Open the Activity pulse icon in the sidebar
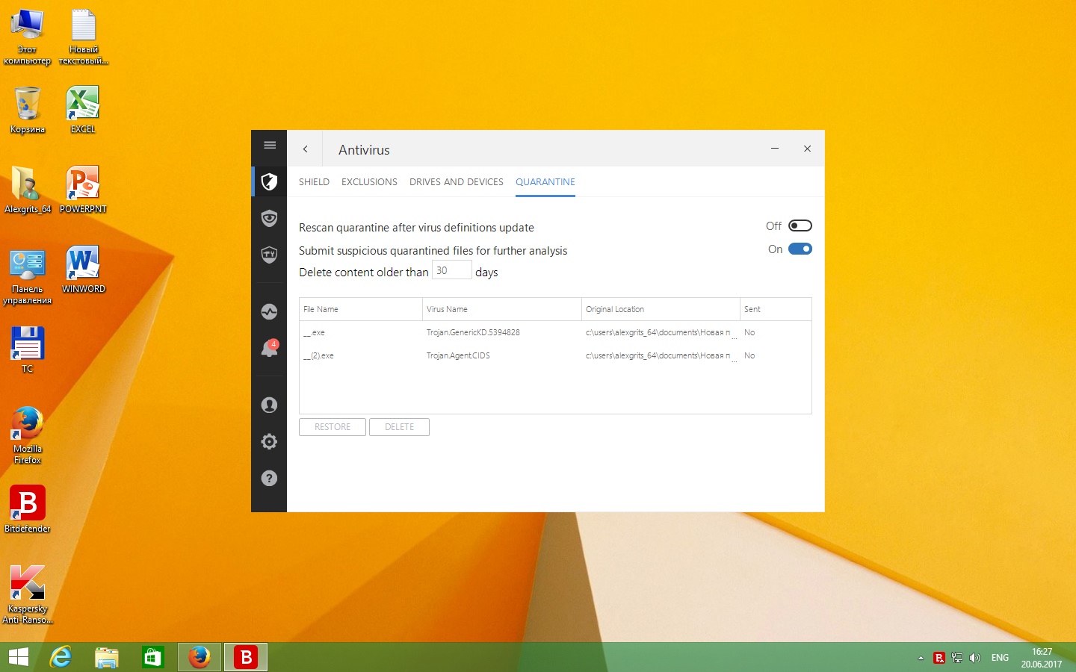 point(270,311)
